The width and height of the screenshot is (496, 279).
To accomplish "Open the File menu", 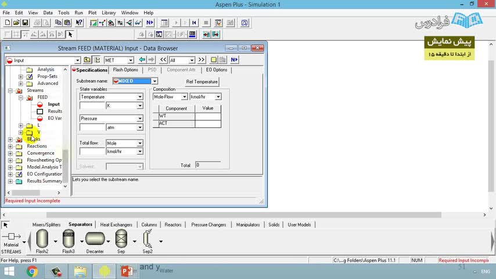I will tap(6, 13).
